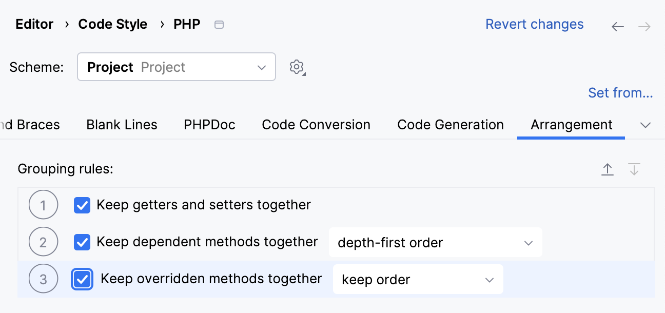This screenshot has width=665, height=313.
Task: Expand the hidden tabs chevron
Action: (646, 125)
